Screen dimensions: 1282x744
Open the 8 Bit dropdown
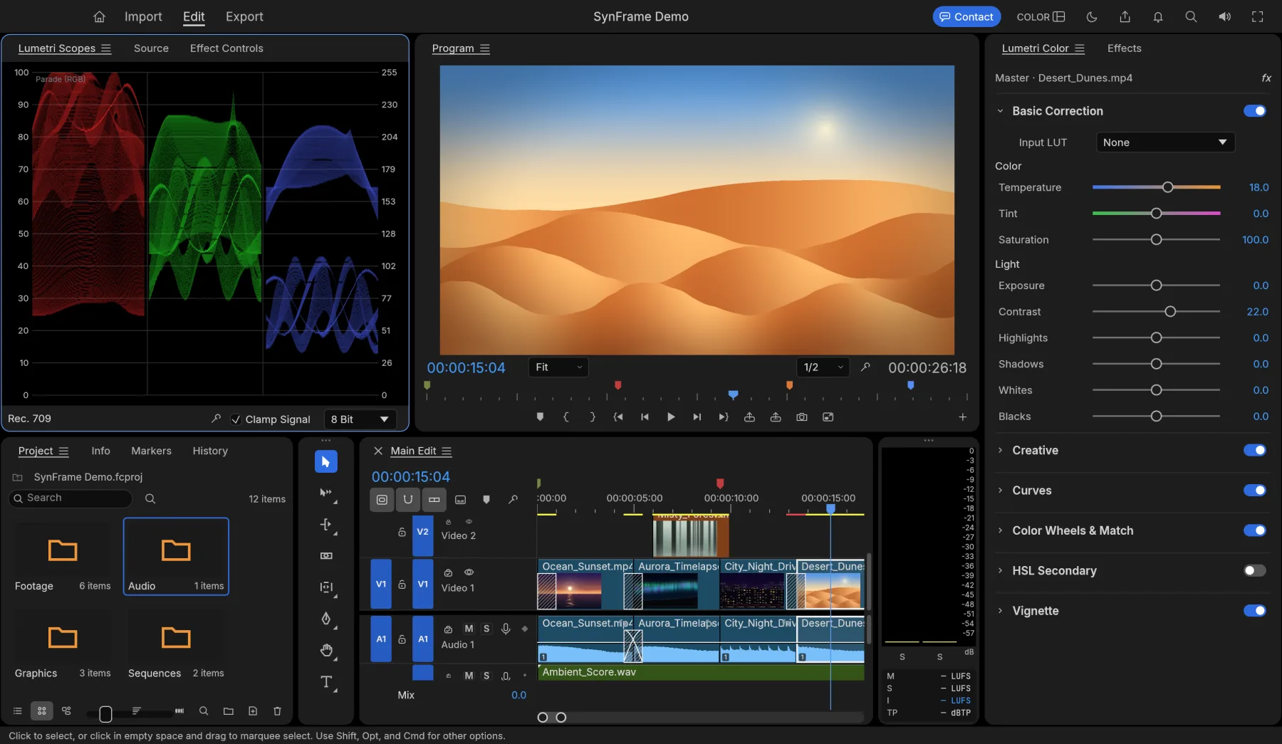click(360, 419)
